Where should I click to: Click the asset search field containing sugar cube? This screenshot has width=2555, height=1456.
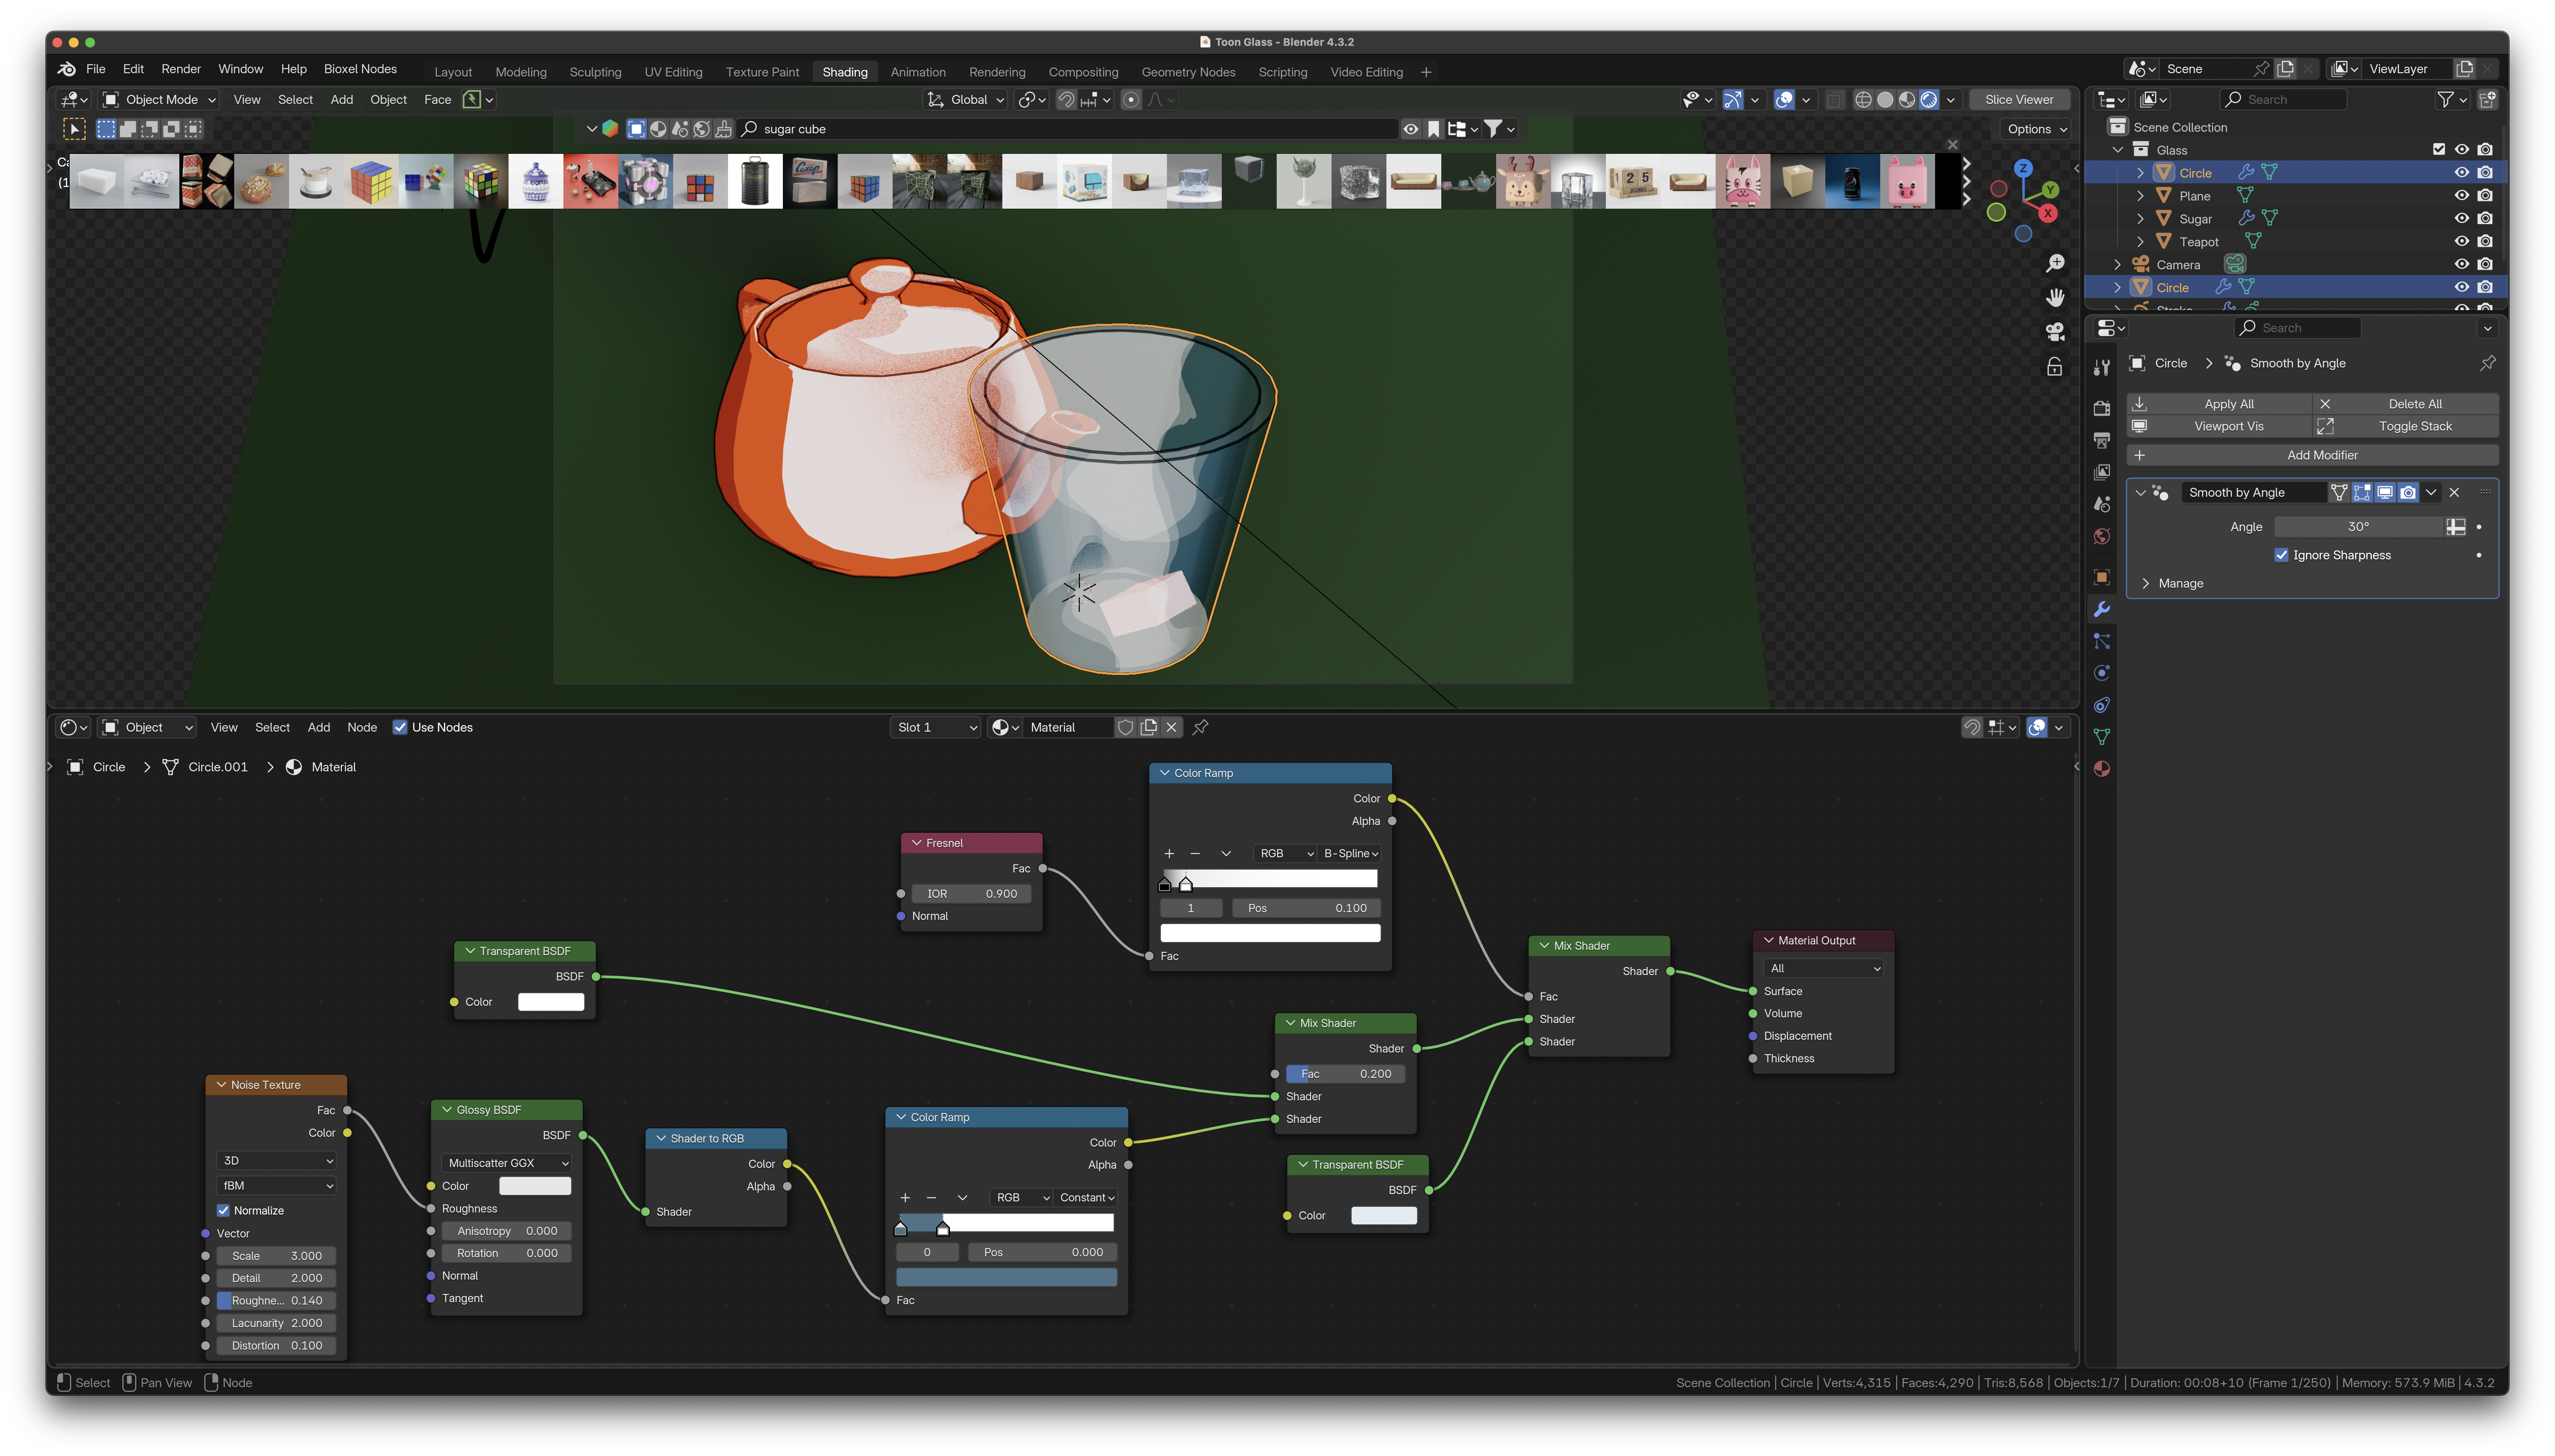(1067, 129)
